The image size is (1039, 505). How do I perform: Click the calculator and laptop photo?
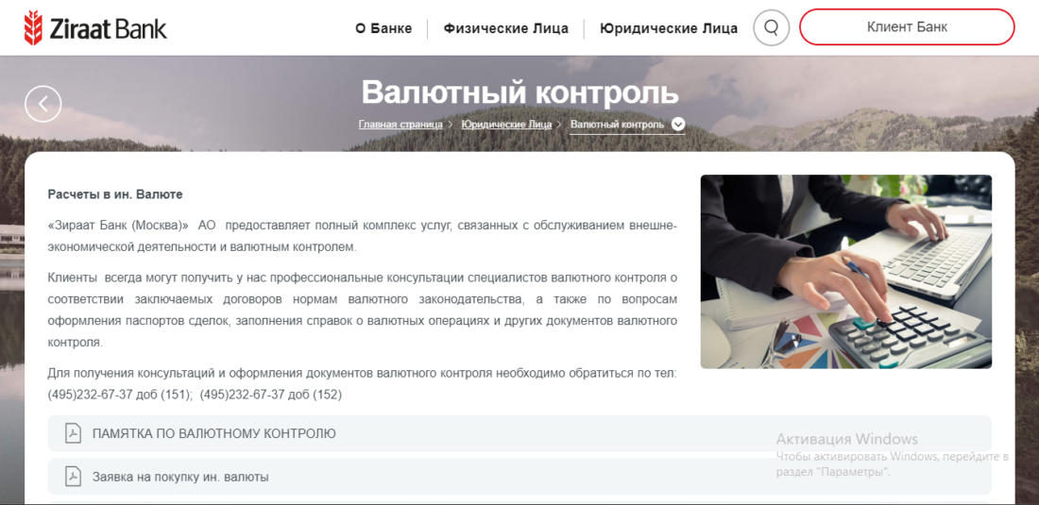(845, 271)
